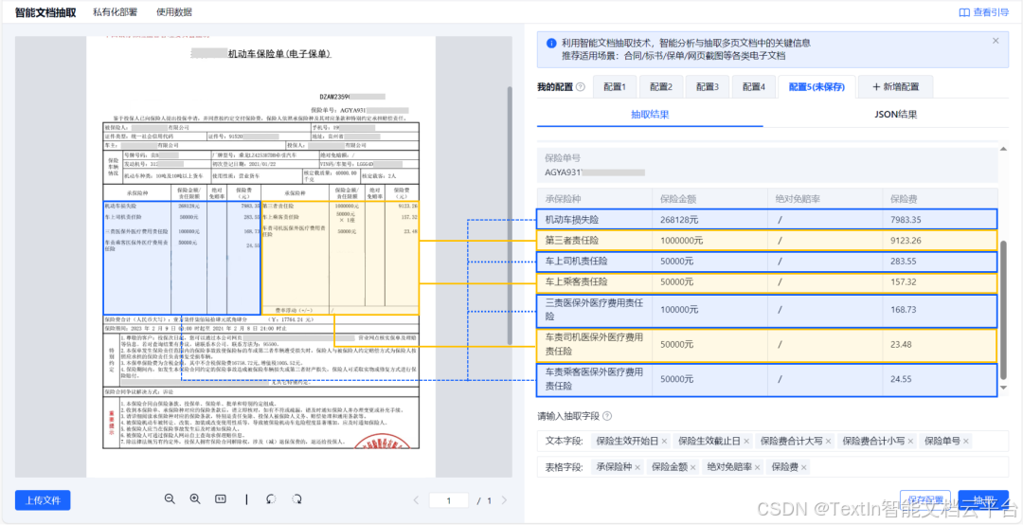
Task: Click the 上传文件 button
Action: [x=43, y=500]
